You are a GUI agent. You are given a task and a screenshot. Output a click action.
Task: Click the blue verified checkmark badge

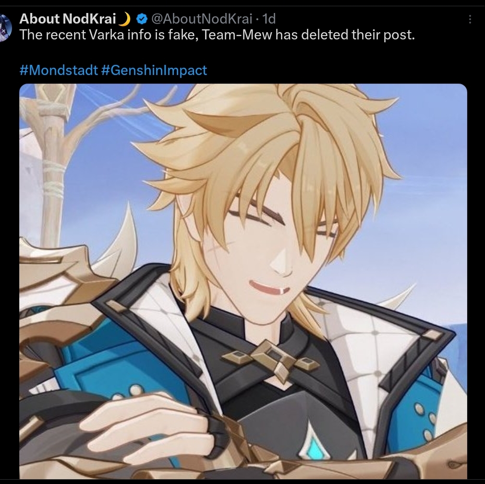(x=142, y=19)
